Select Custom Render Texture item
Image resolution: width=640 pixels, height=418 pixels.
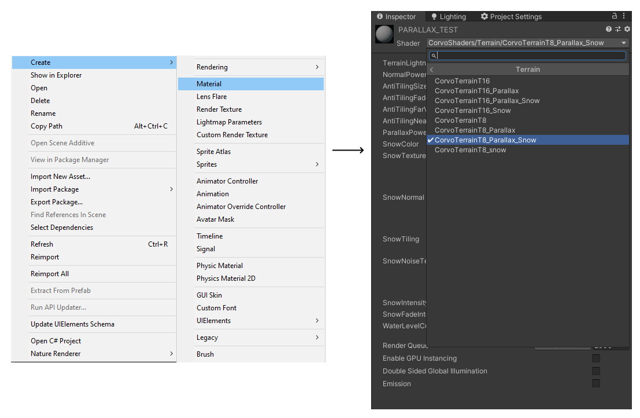point(251,134)
